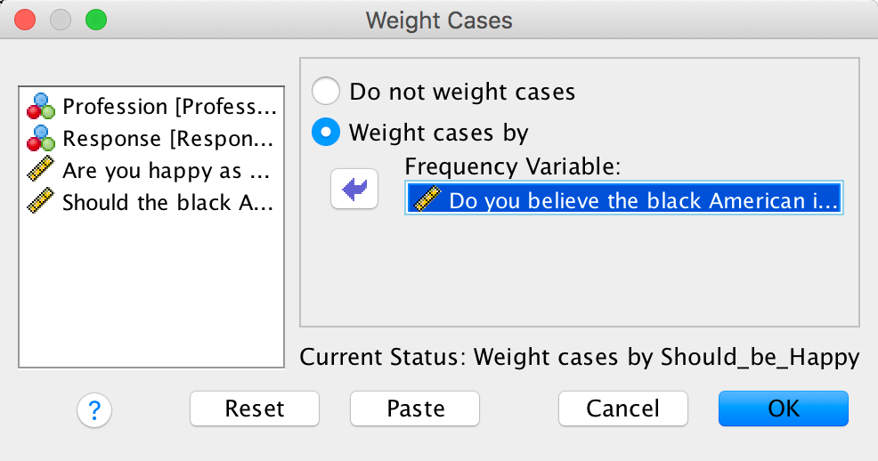Click the scale ruler icon beside 'Are you happy'

(x=40, y=171)
